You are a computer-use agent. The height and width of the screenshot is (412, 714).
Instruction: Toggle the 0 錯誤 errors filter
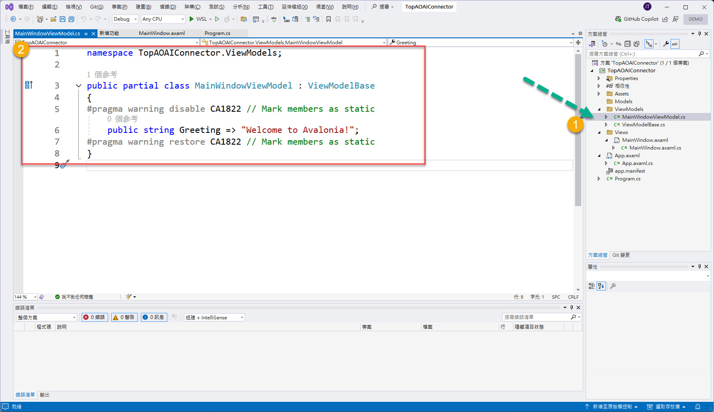click(x=95, y=317)
